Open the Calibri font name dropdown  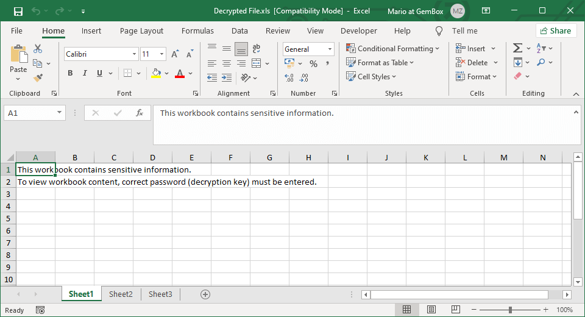coord(134,54)
